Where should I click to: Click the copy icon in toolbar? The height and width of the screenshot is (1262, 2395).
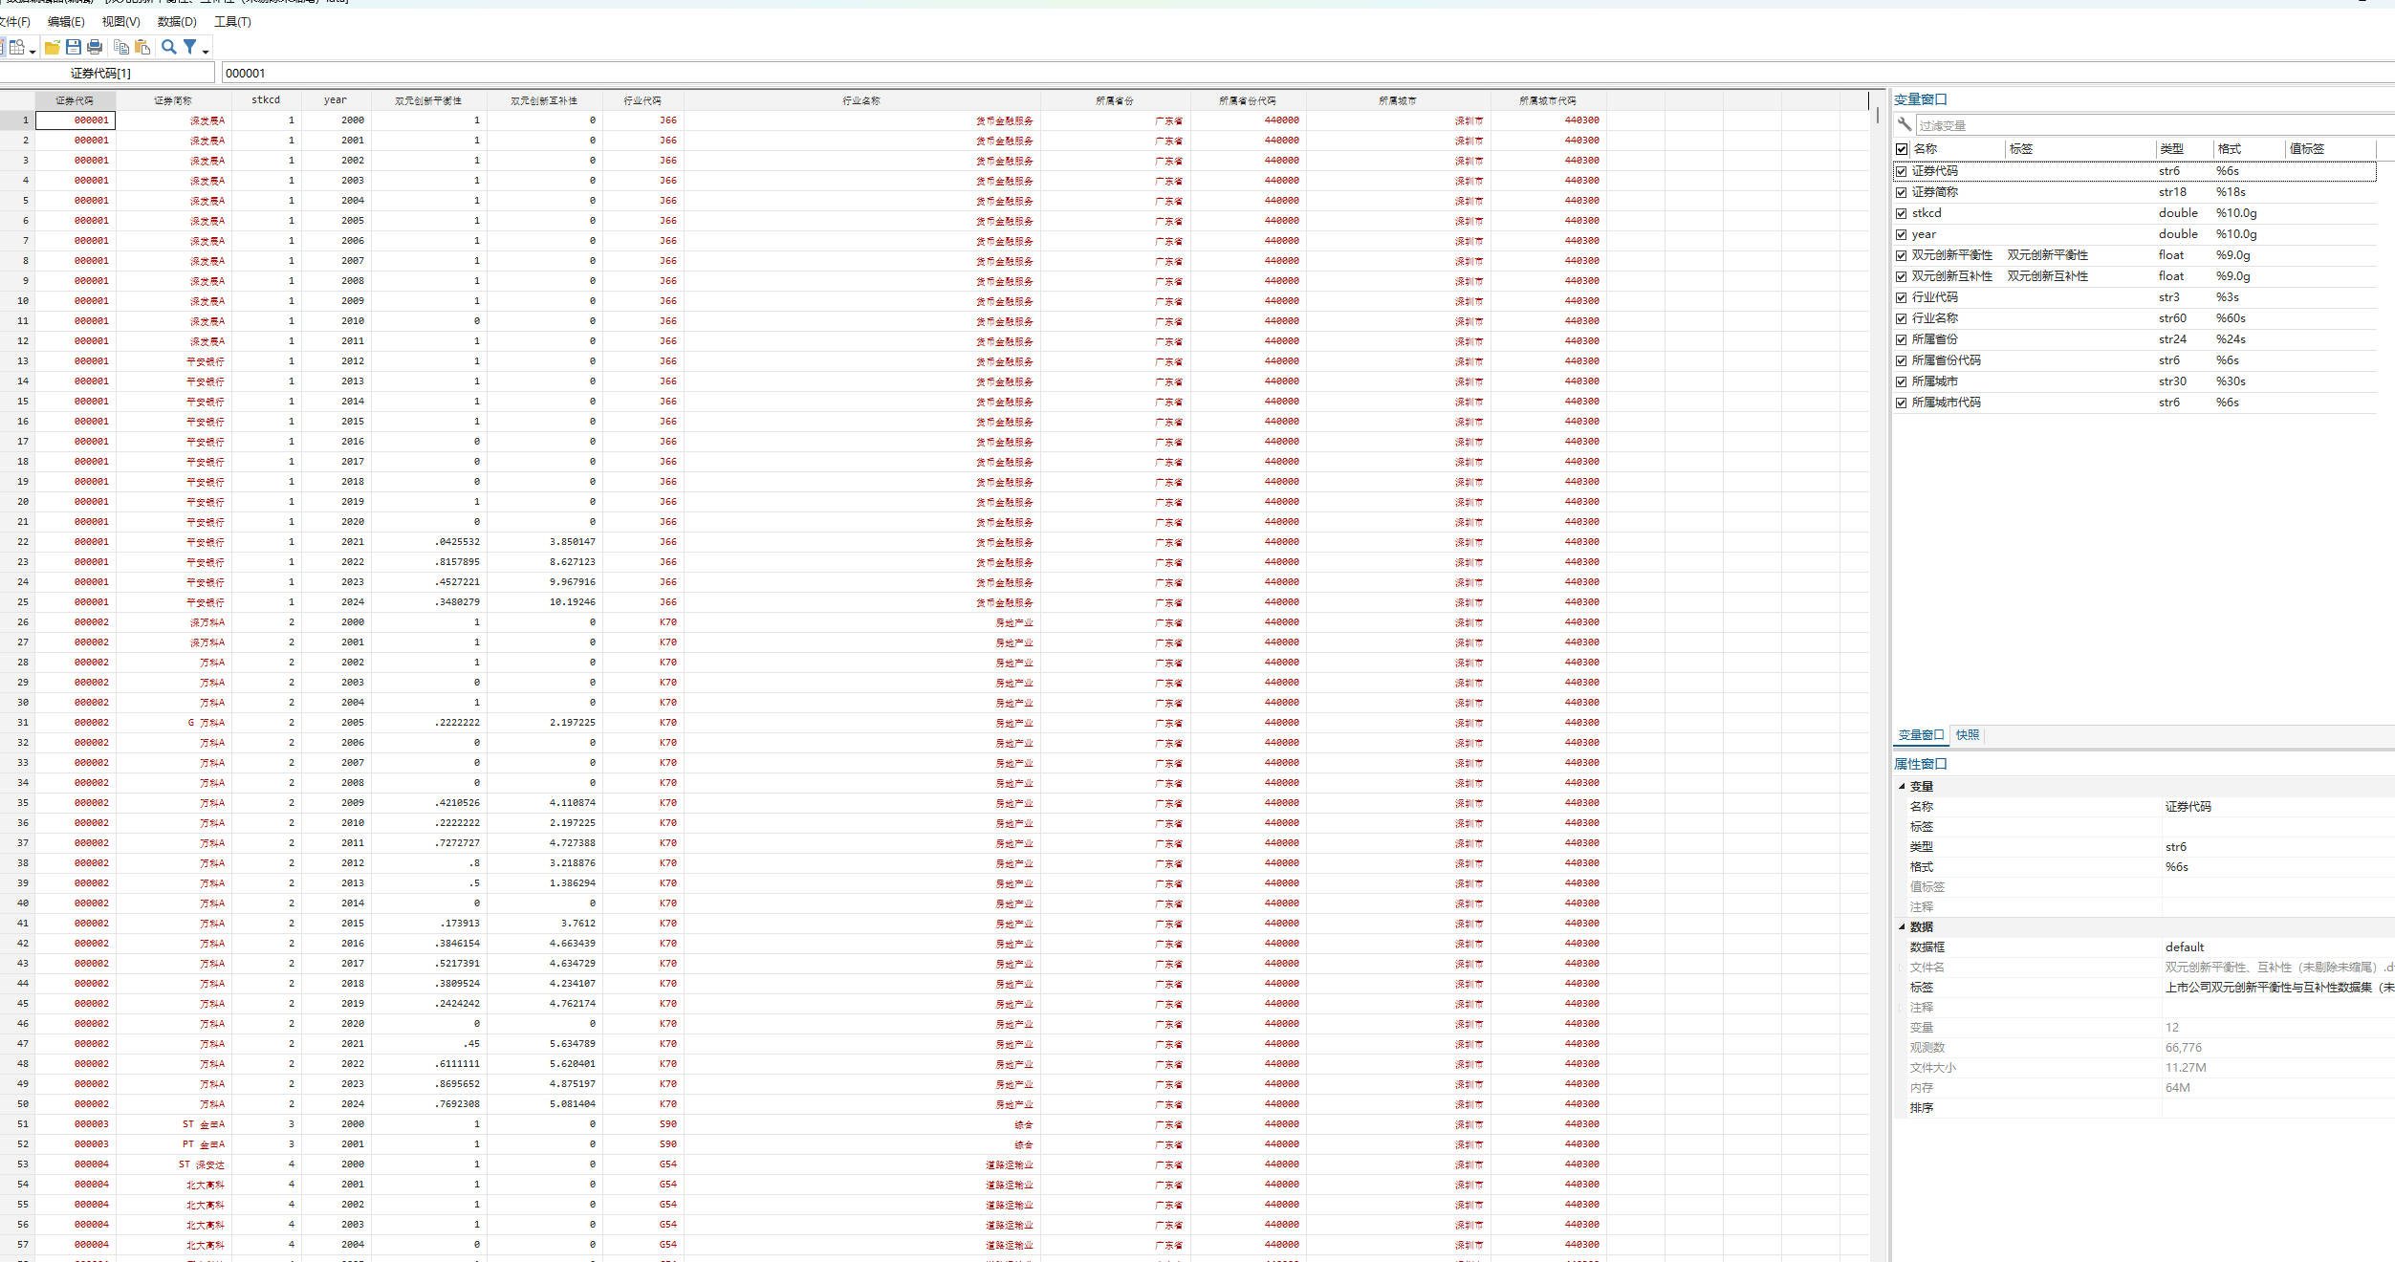(121, 47)
